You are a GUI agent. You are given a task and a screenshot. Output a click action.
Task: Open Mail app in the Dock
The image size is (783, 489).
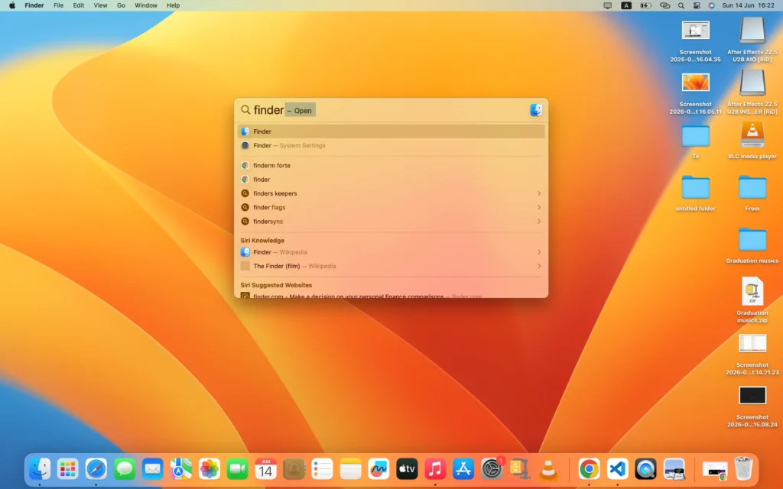point(152,469)
